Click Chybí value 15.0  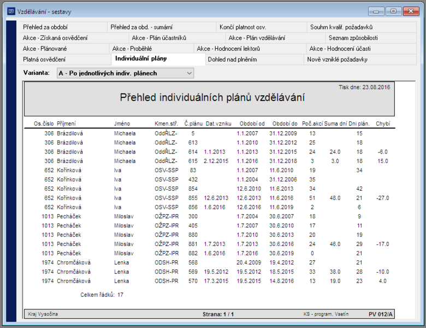click(383, 161)
